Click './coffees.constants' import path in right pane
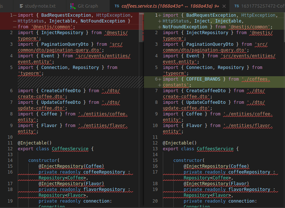The width and height of the screenshot is (285, 208). coord(216,82)
